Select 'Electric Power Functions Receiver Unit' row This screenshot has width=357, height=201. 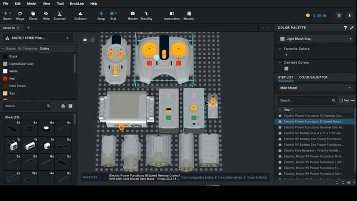click(314, 127)
